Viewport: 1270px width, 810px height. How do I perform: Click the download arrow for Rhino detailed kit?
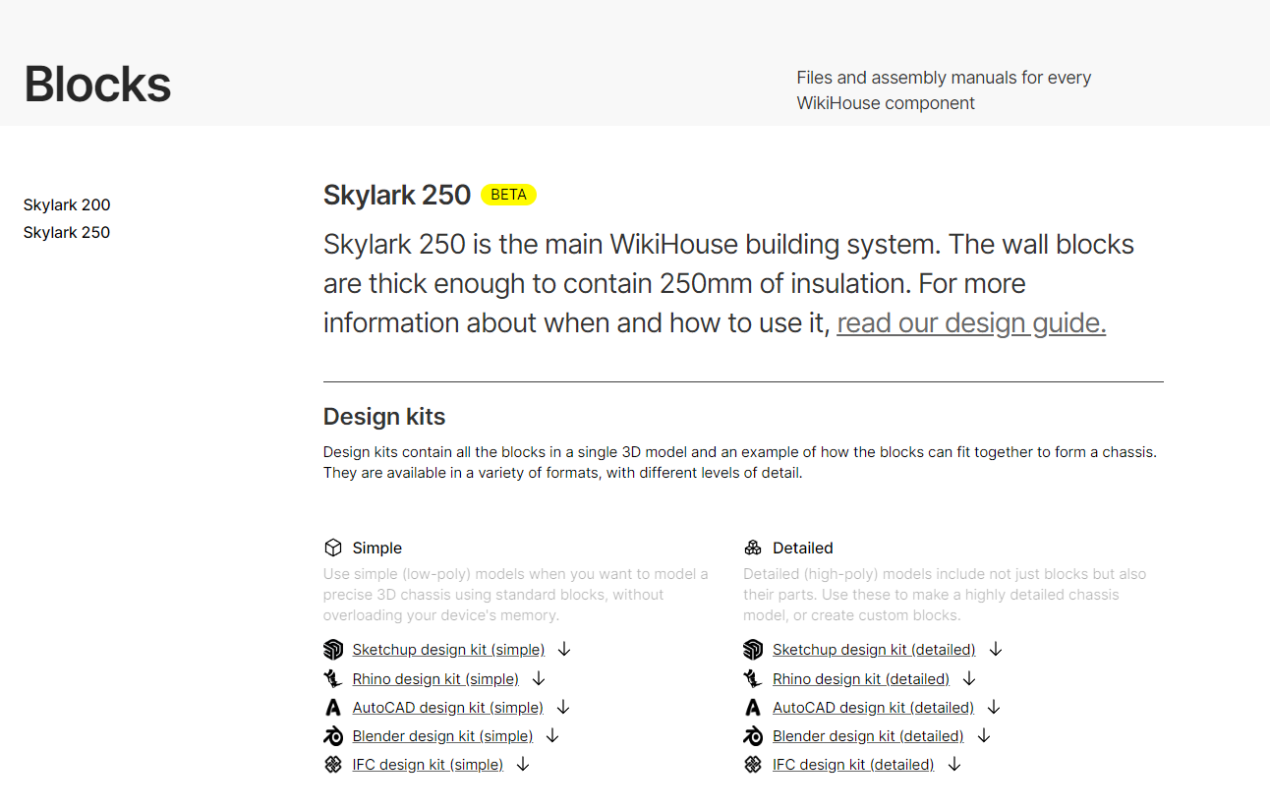pos(969,678)
